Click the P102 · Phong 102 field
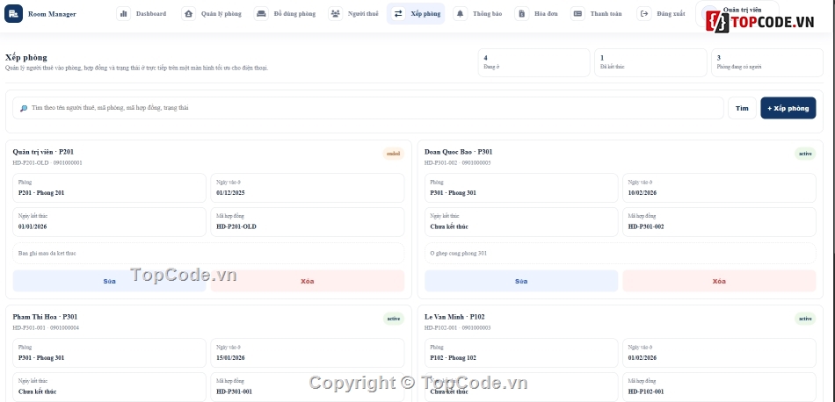The height and width of the screenshot is (402, 835). coord(521,353)
